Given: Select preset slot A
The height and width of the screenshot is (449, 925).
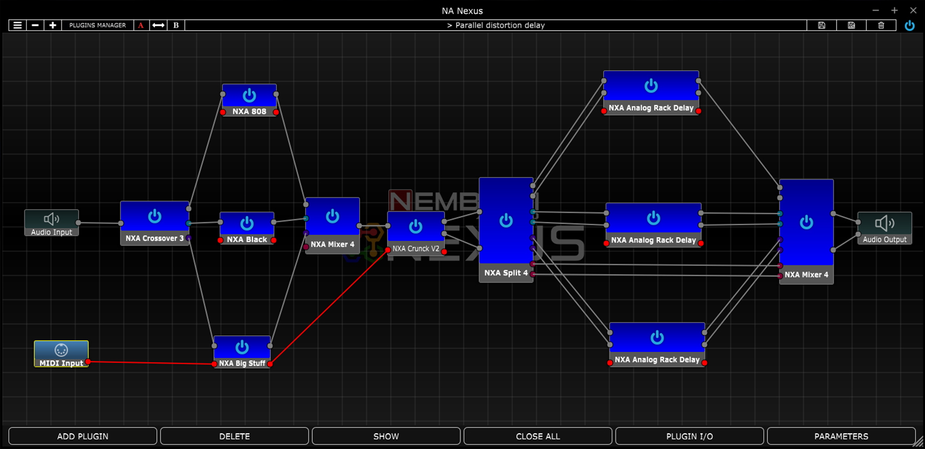Looking at the screenshot, I should pos(141,25).
